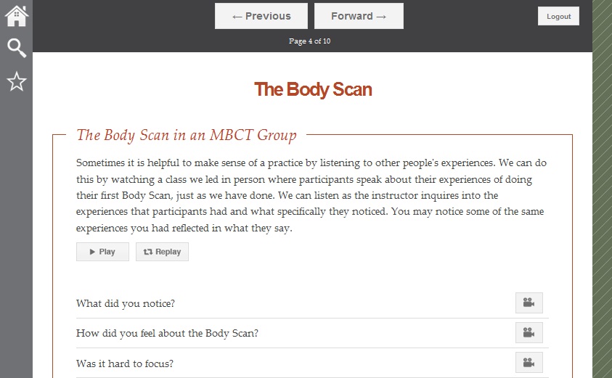Click the empty grey sidebar area below the star

16,232
